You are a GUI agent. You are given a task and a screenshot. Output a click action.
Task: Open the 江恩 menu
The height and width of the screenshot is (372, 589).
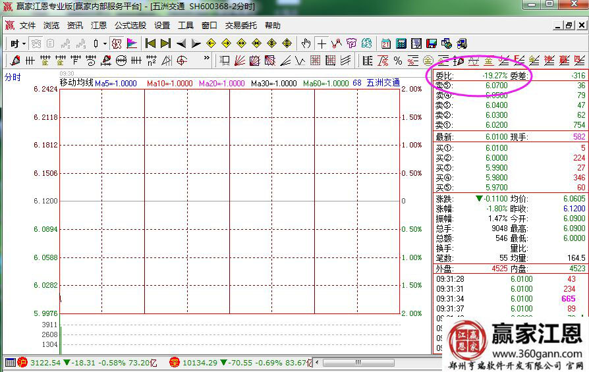[99, 26]
